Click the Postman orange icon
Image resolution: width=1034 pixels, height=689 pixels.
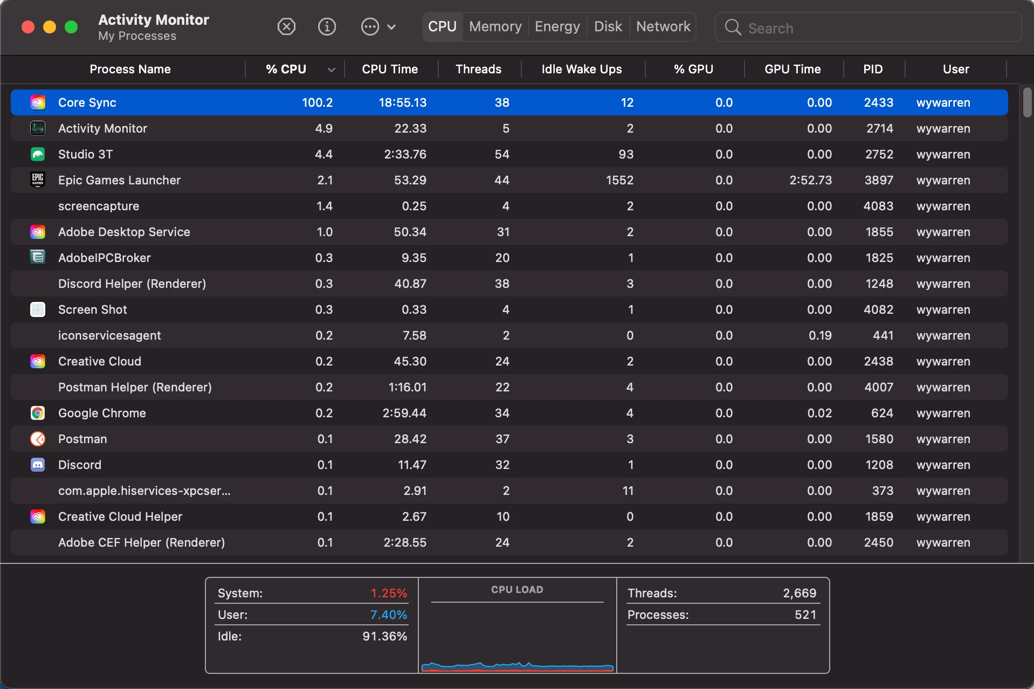38,439
